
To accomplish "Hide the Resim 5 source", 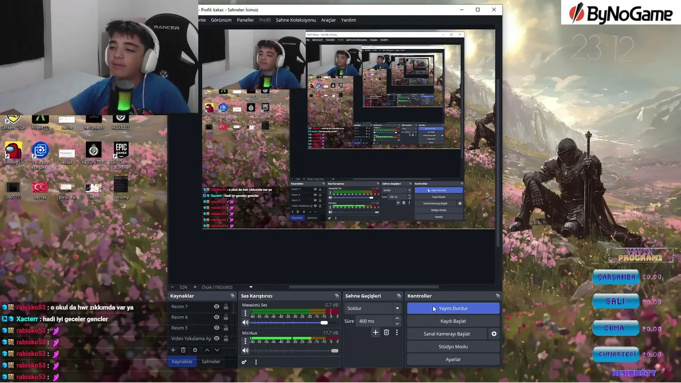I will (x=217, y=328).
